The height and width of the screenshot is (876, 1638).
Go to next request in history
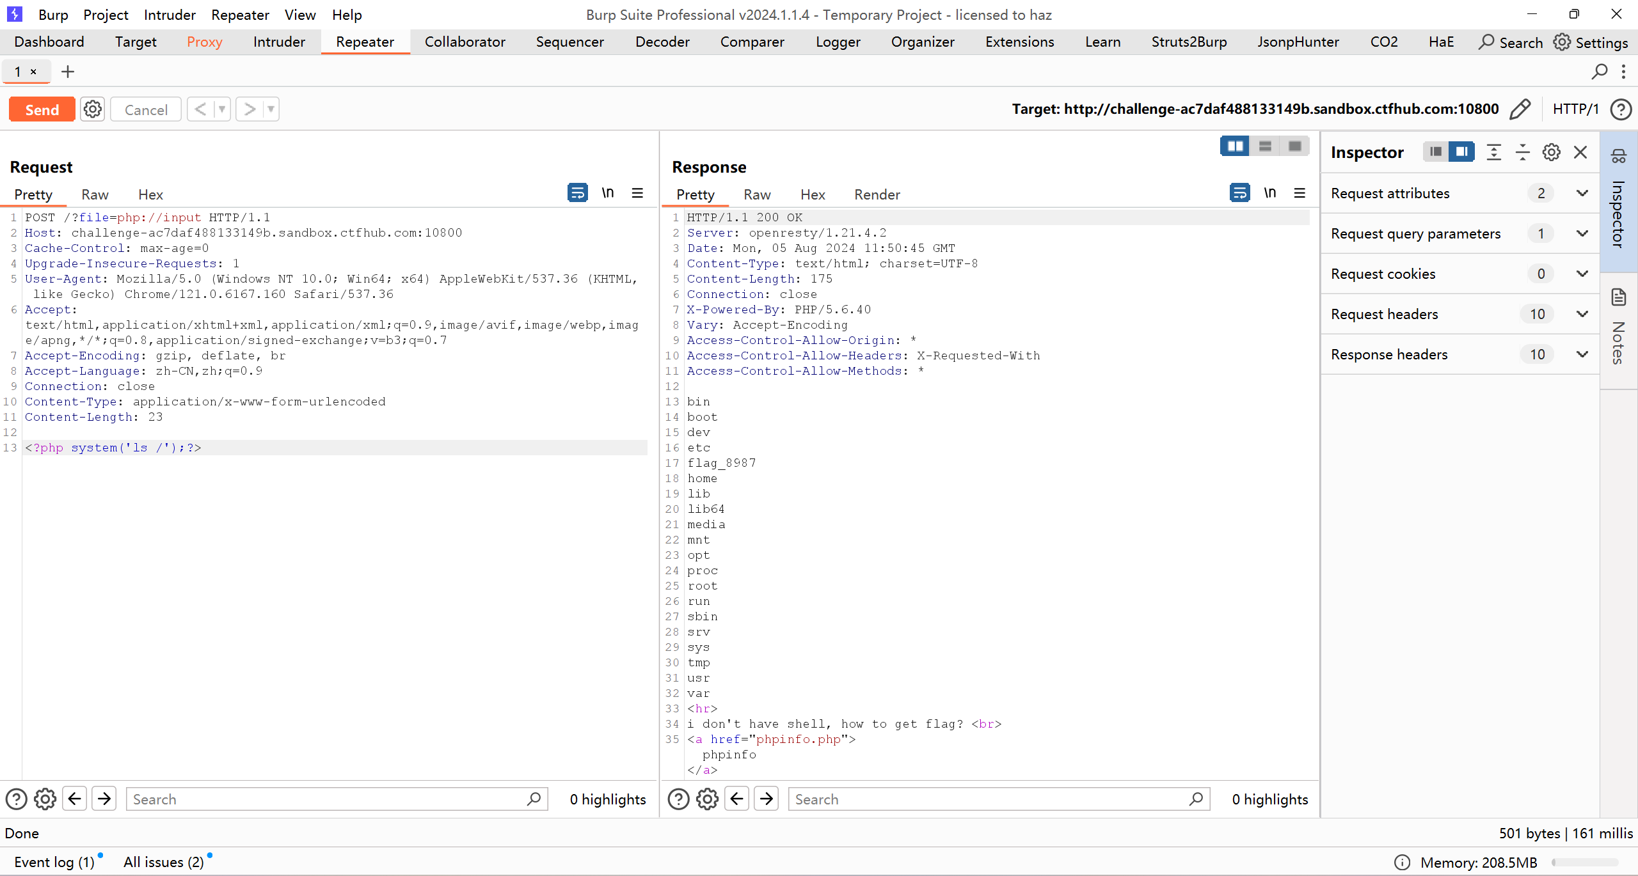click(x=250, y=109)
